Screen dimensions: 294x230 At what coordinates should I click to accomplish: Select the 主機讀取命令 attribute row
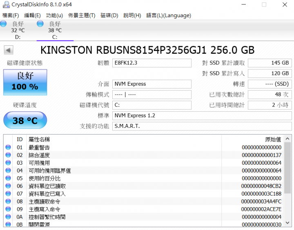pos(143,201)
